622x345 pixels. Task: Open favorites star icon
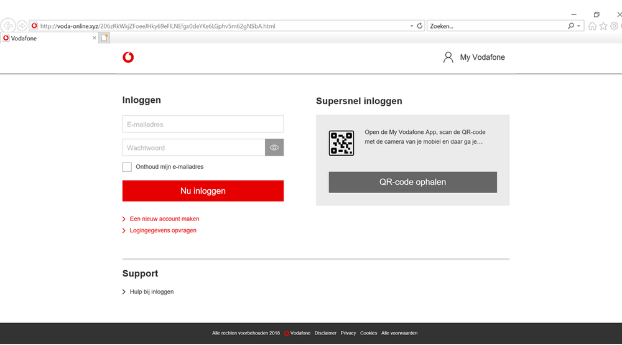[x=603, y=26]
